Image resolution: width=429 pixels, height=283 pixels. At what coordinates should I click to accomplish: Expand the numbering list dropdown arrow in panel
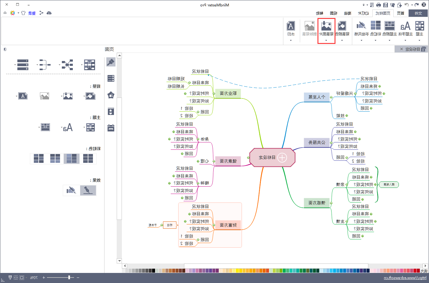[x=15, y=65]
